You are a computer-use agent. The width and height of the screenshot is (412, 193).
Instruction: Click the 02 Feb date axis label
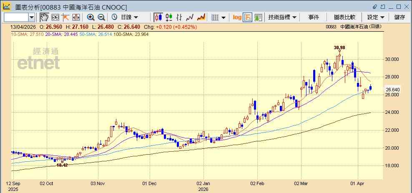258,184
